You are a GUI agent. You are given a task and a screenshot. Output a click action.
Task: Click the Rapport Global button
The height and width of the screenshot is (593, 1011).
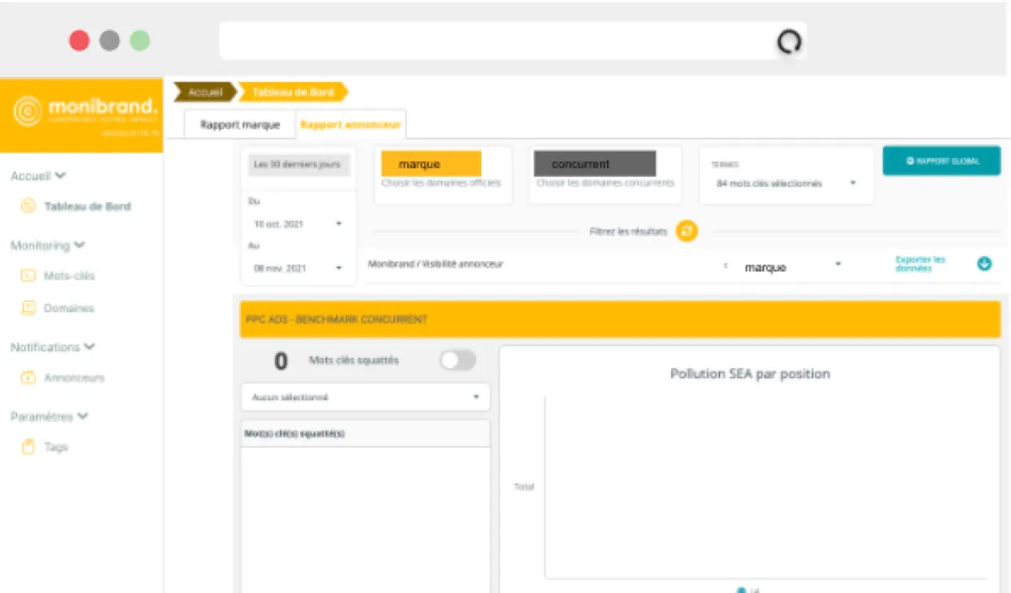click(942, 161)
